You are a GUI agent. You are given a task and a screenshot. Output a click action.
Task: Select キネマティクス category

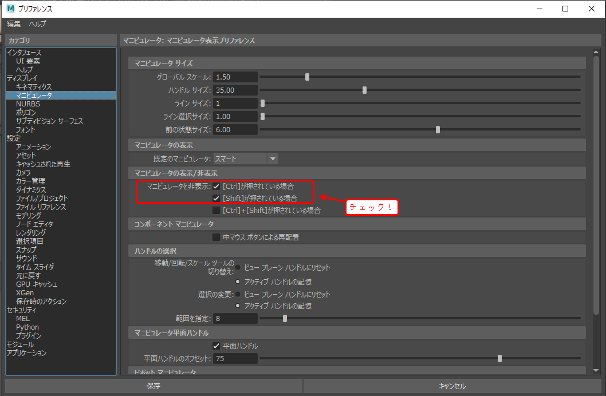[x=34, y=87]
